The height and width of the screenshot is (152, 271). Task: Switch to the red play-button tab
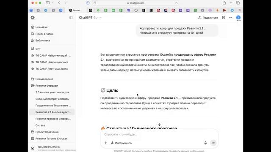click(225, 10)
